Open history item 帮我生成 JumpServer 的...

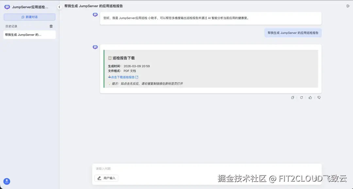(29, 35)
